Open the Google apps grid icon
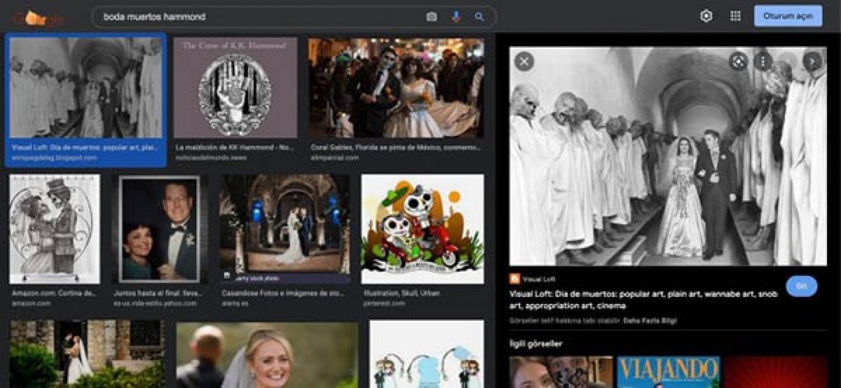 pyautogui.click(x=735, y=16)
